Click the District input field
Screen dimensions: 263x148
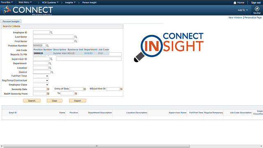(42, 72)
